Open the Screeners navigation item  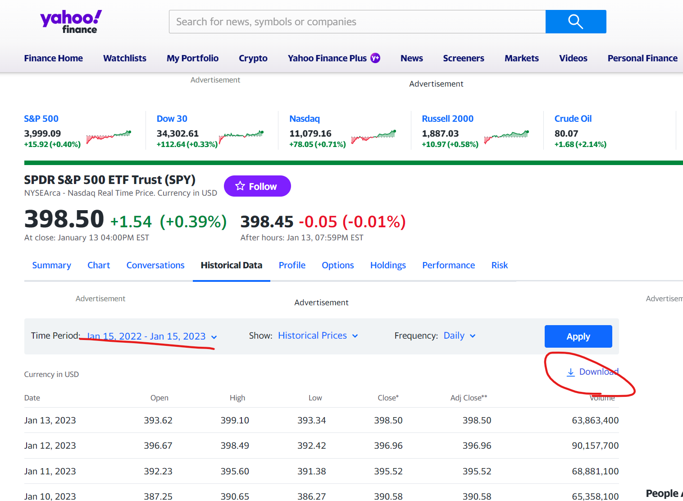coord(464,58)
